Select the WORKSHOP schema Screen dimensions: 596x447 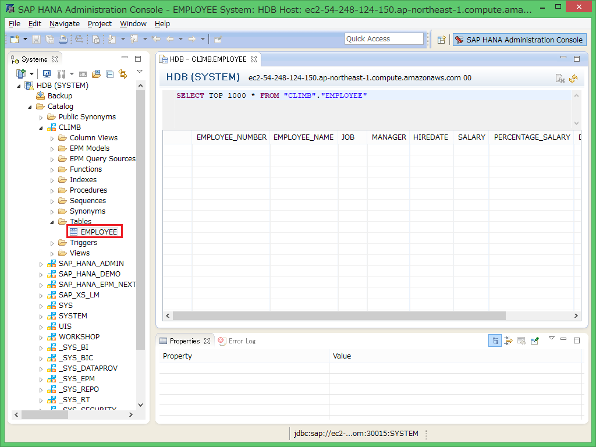[x=79, y=337]
